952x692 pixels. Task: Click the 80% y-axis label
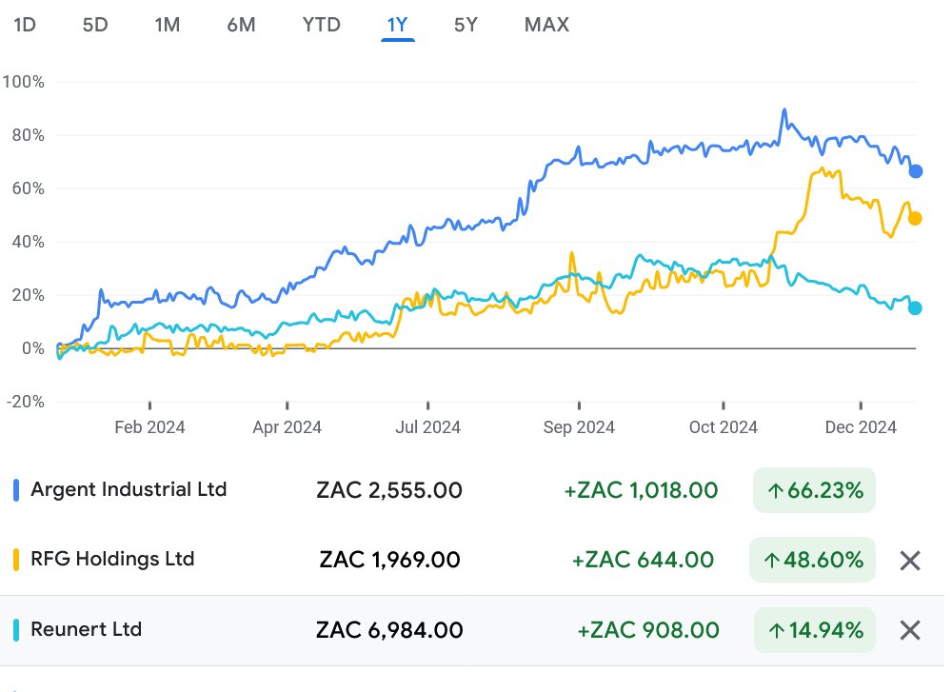click(x=28, y=135)
